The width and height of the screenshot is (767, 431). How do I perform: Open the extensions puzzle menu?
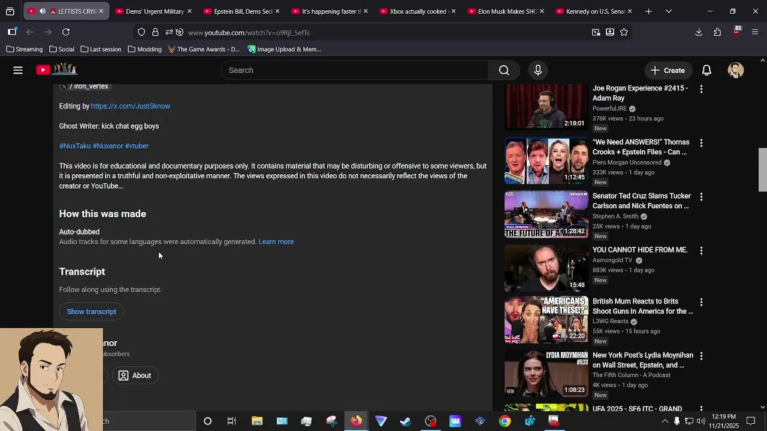coord(717,32)
